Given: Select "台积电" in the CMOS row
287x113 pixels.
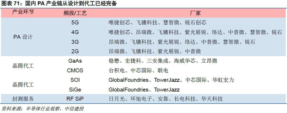Looking at the screenshot, I should [117, 71].
